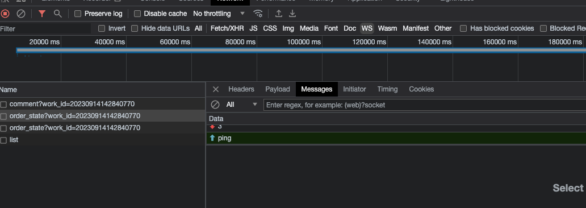Check Hide data URLs checkbox
Image resolution: width=586 pixels, height=208 pixels.
click(135, 28)
